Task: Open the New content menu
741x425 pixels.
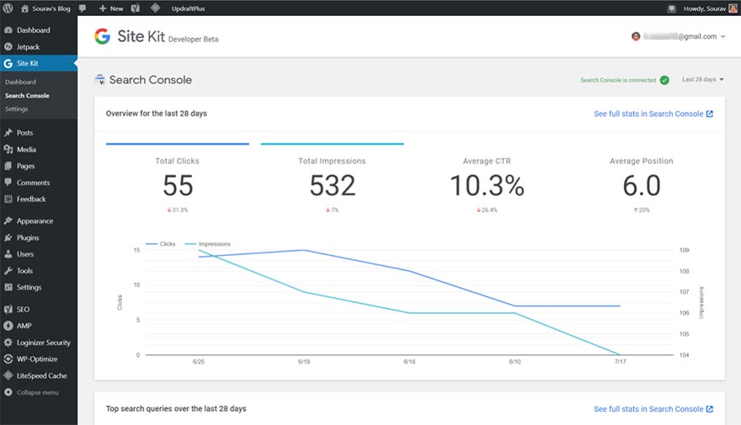Action: (111, 8)
